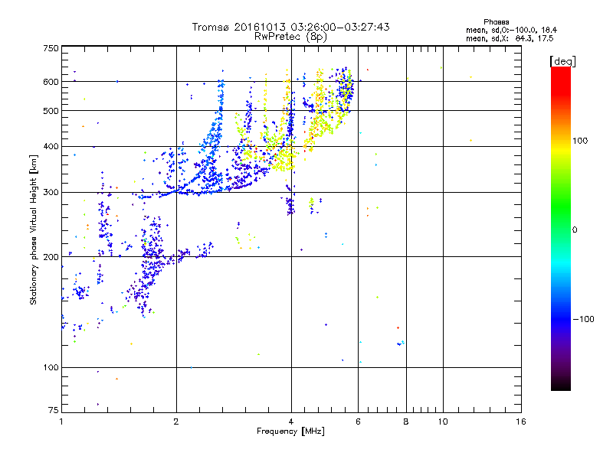Click the 'Frequency [MHz]' axis title
This screenshot has height=459, width=613.
(x=290, y=431)
